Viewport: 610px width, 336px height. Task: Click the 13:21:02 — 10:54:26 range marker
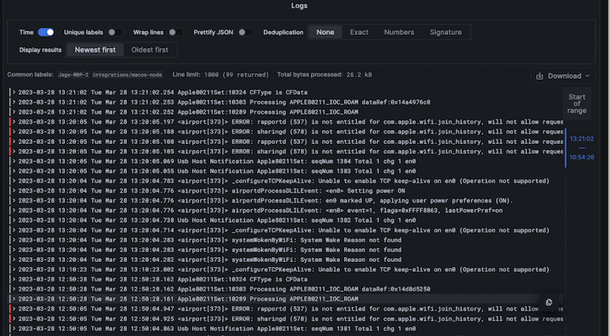coord(582,148)
